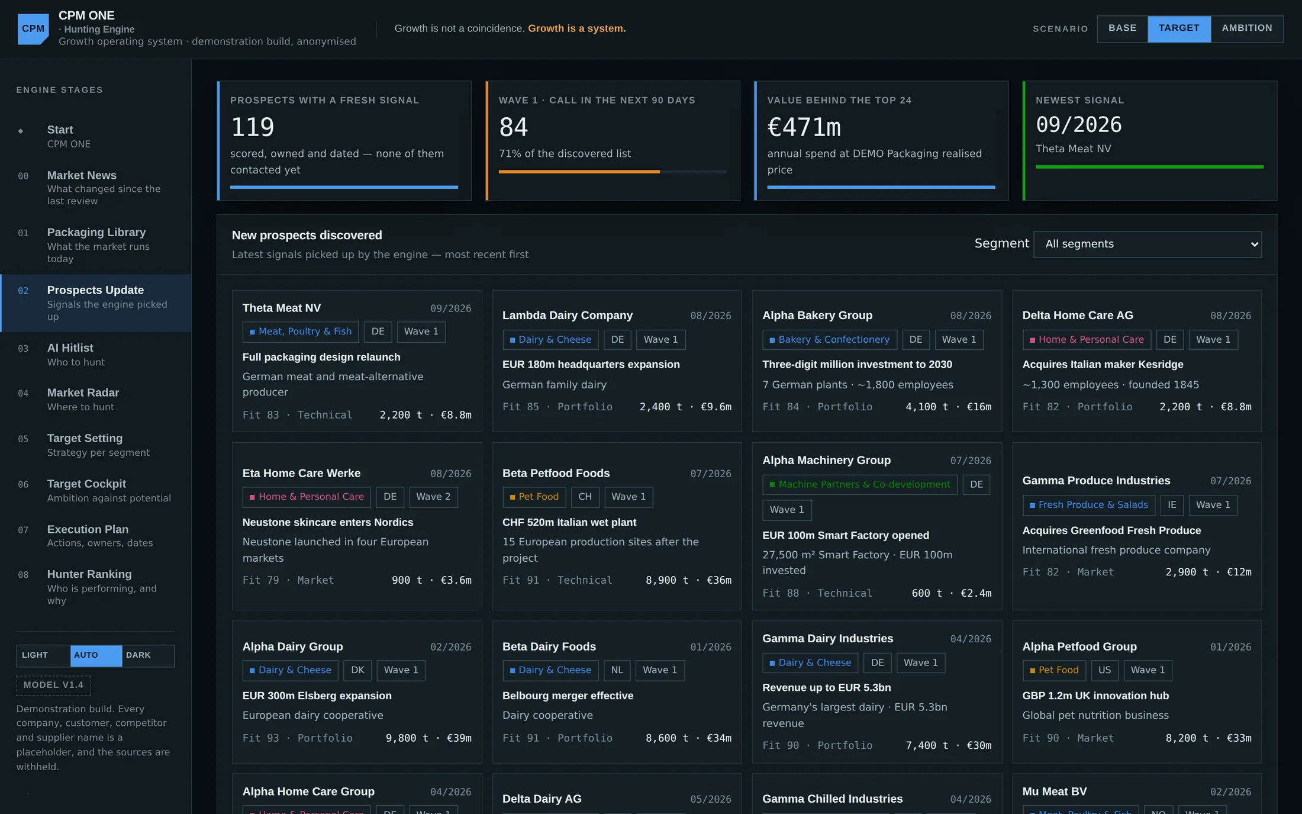Set theme to LIGHT
Viewport: 1302px width, 814px height.
pos(43,655)
